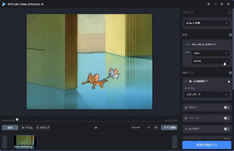Image resolution: width=234 pixels, height=151 pixels.
Task: Collapse the AI高画質化 section
Action: (x=186, y=82)
